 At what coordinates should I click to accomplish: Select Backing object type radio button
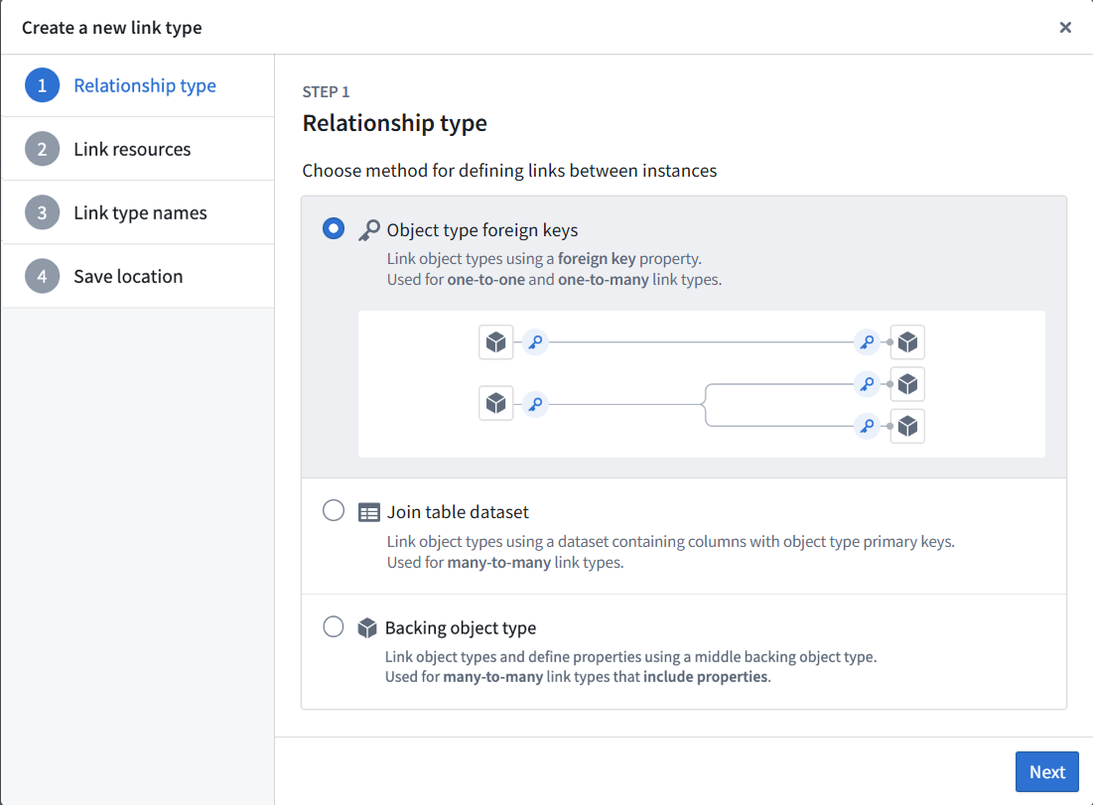334,626
